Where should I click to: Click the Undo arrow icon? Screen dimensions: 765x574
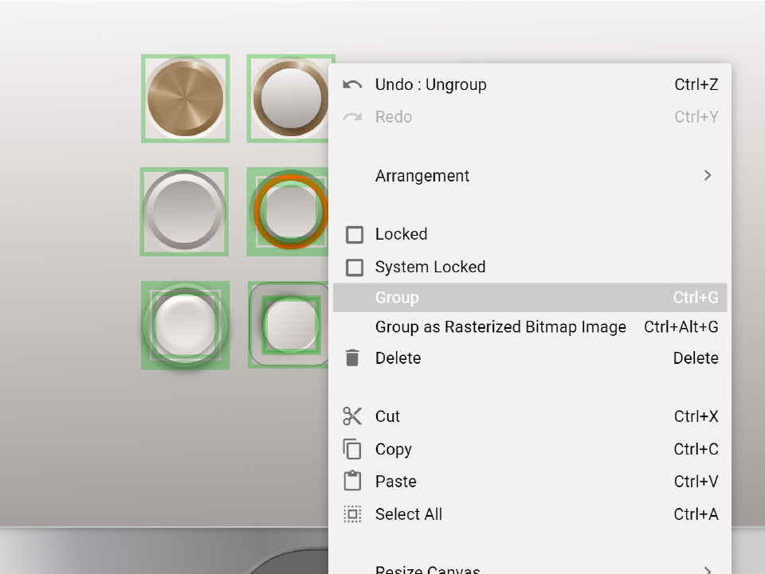click(352, 84)
